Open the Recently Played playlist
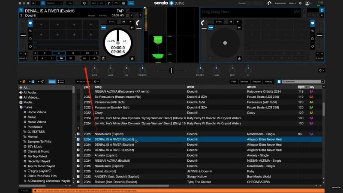343x193 pixels. (39, 161)
